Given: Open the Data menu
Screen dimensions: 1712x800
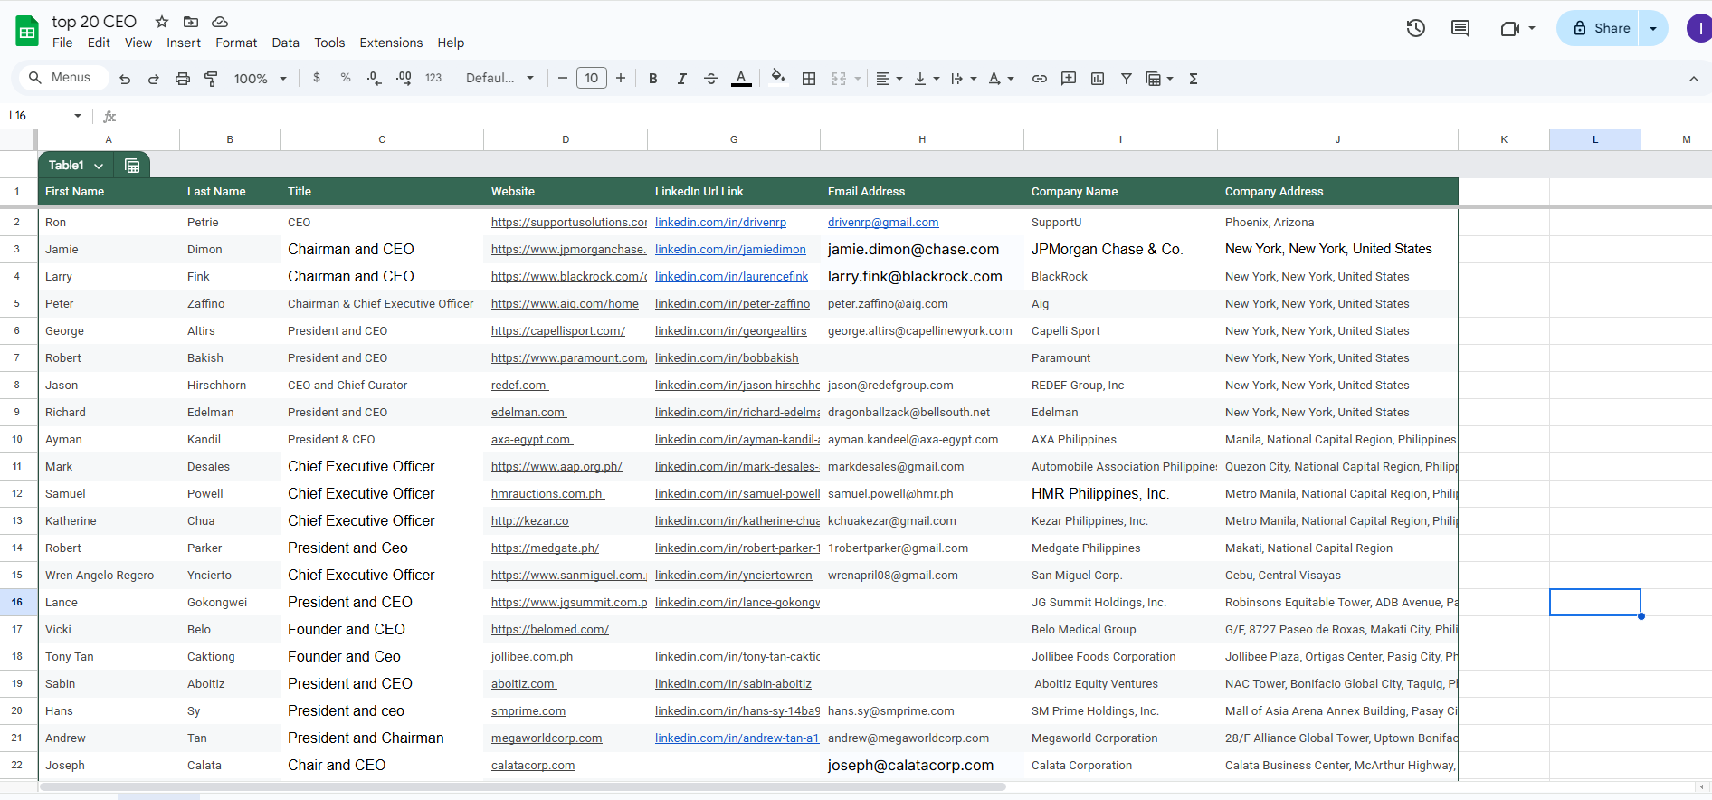Looking at the screenshot, I should click(x=285, y=43).
